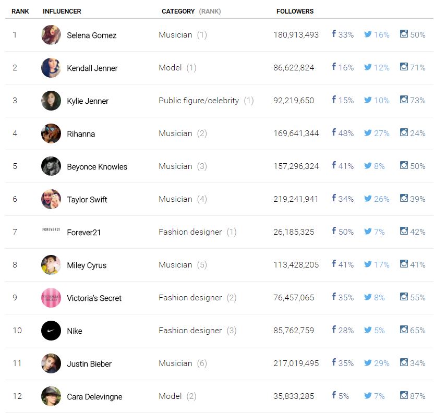Click the Instagram icon in Taylor Swift's row
The height and width of the screenshot is (413, 446).
(404, 199)
